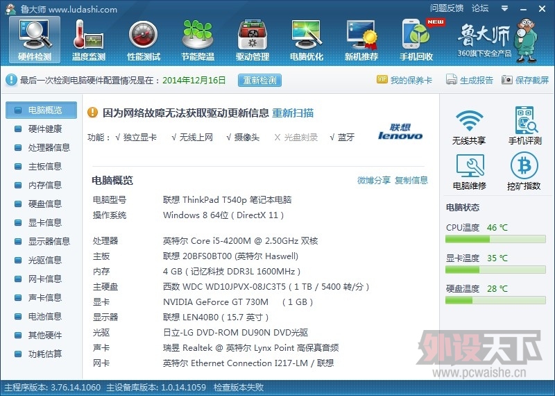Click the 联想 ThinkPad T540p model text
This screenshot has height=396, width=555.
point(228,200)
